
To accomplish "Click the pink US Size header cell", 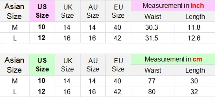I will [42, 11].
